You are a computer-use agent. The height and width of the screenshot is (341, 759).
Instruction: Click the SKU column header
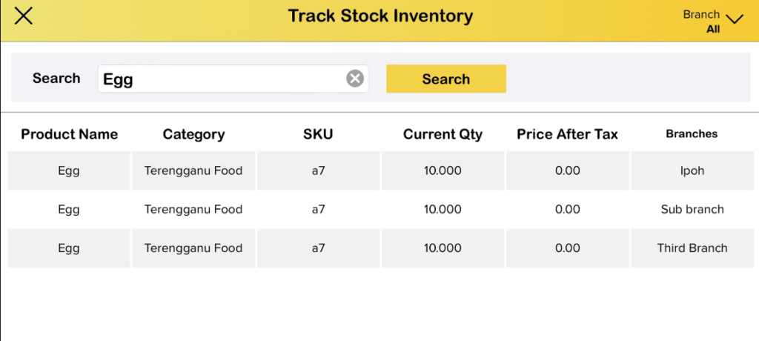click(x=318, y=134)
